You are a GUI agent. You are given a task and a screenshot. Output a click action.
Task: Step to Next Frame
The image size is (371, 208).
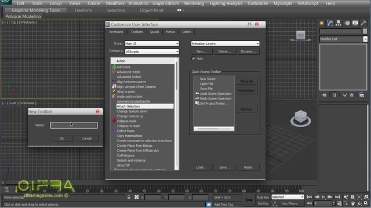[330, 197]
